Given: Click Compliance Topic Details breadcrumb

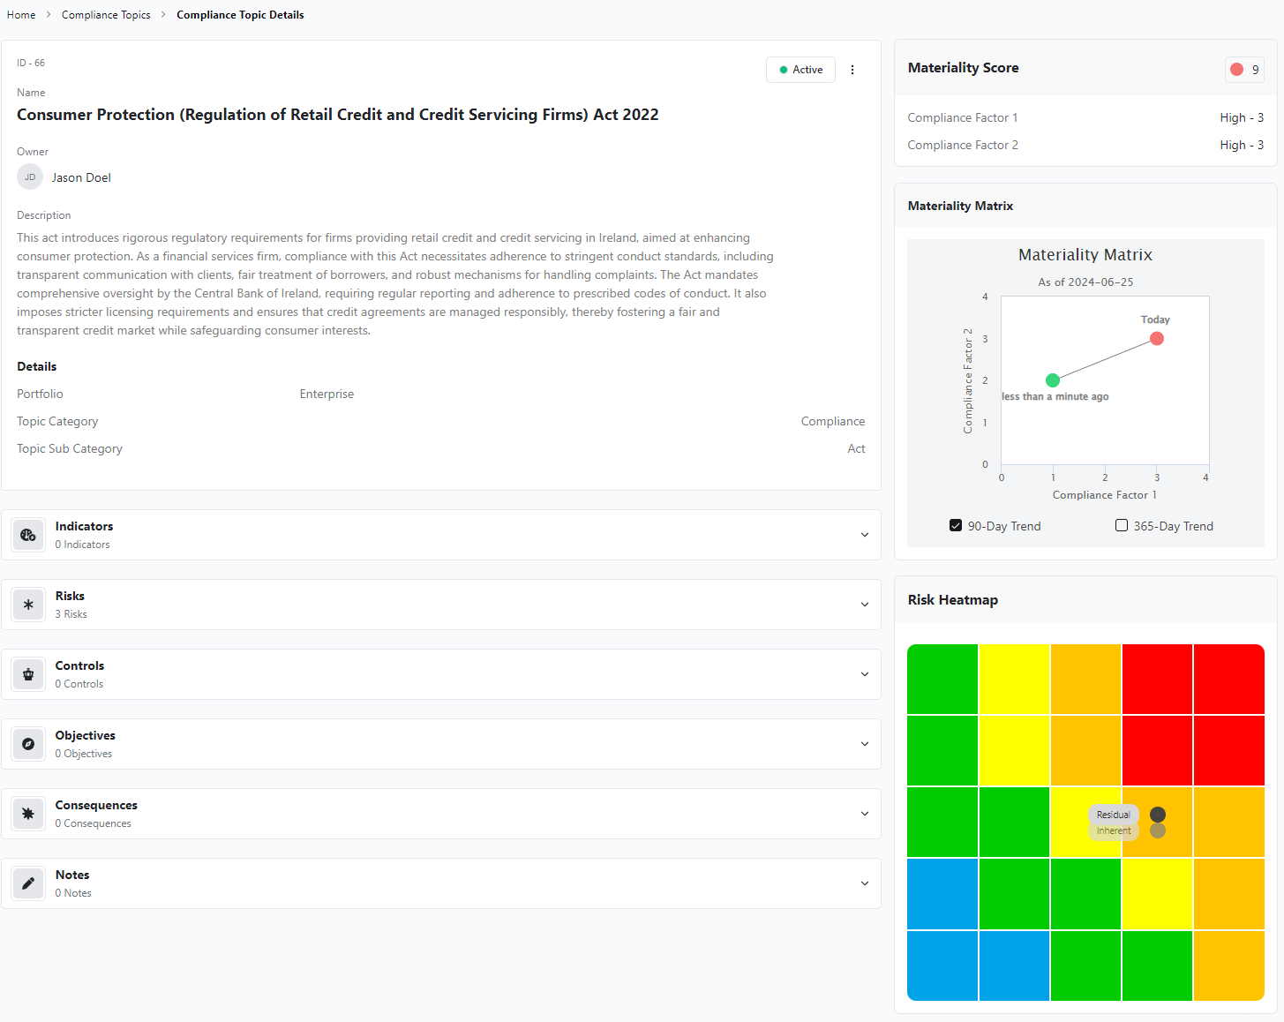Looking at the screenshot, I should tap(240, 15).
